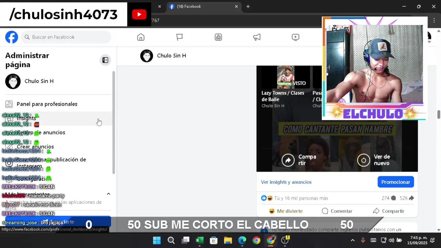Open Insights in the sidebar menu
The height and width of the screenshot is (248, 441).
click(58, 118)
